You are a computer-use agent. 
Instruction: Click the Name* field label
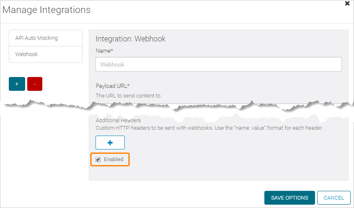pyautogui.click(x=105, y=51)
